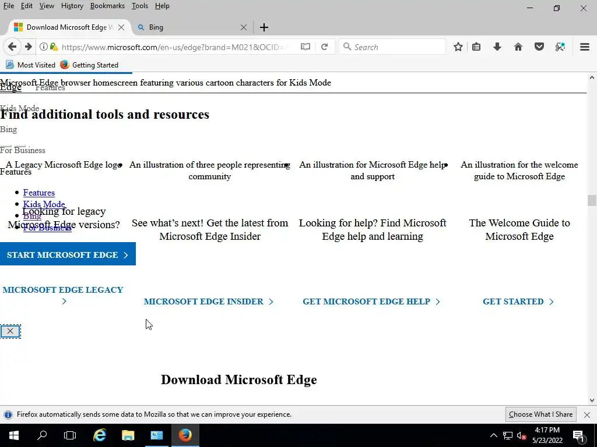Viewport: 597px width, 447px height.
Task: Dismiss the Firefox data notification bar
Action: (587, 414)
